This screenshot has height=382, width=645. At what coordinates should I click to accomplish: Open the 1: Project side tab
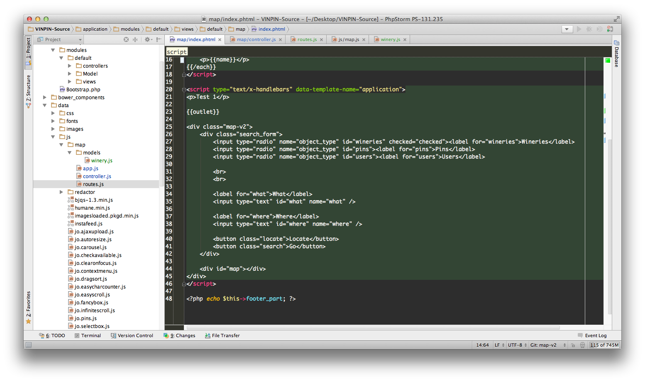(x=28, y=52)
